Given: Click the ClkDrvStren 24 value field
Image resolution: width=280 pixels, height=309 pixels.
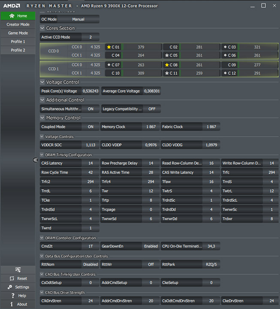Looking at the screenshot, I should (x=90, y=301).
